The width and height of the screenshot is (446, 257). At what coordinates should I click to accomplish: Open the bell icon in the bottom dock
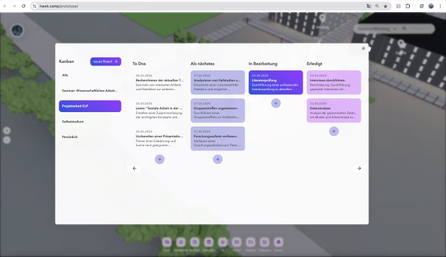point(278,242)
